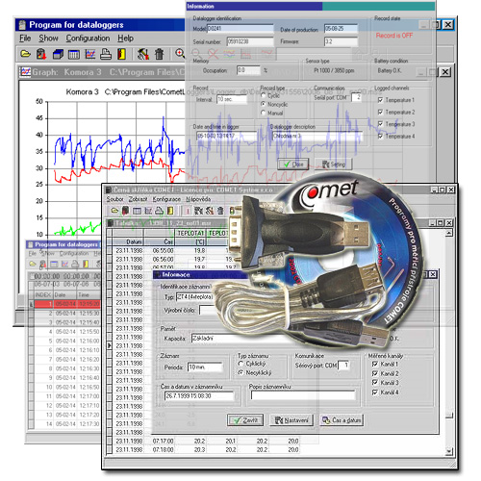Screen dimensions: 481x481
Task: Toggle the Kanál 4 checkbox
Action: pyautogui.click(x=375, y=392)
